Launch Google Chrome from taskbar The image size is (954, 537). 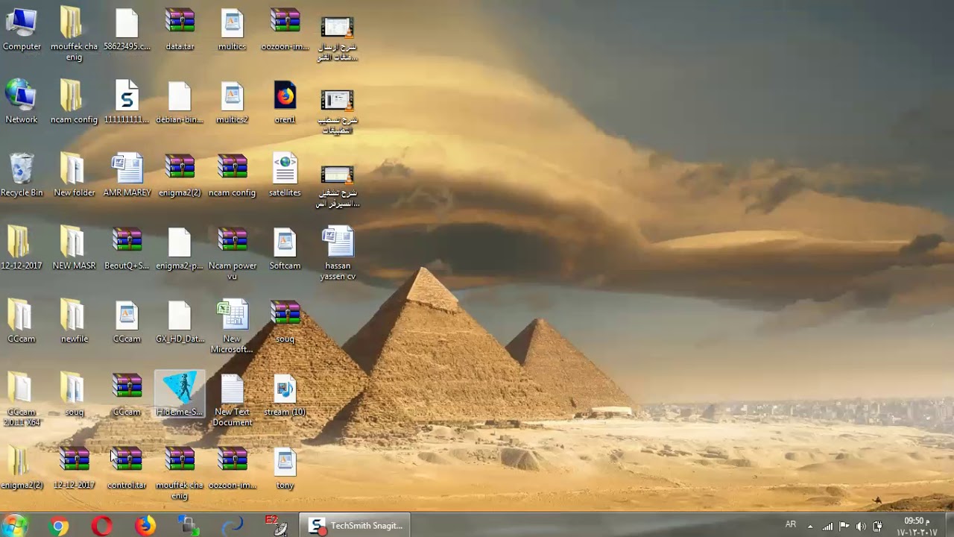click(58, 526)
